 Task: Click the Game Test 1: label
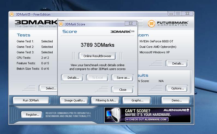coord(25,41)
